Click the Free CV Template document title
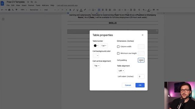The height and width of the screenshot is (109, 195). (x=16, y=2)
